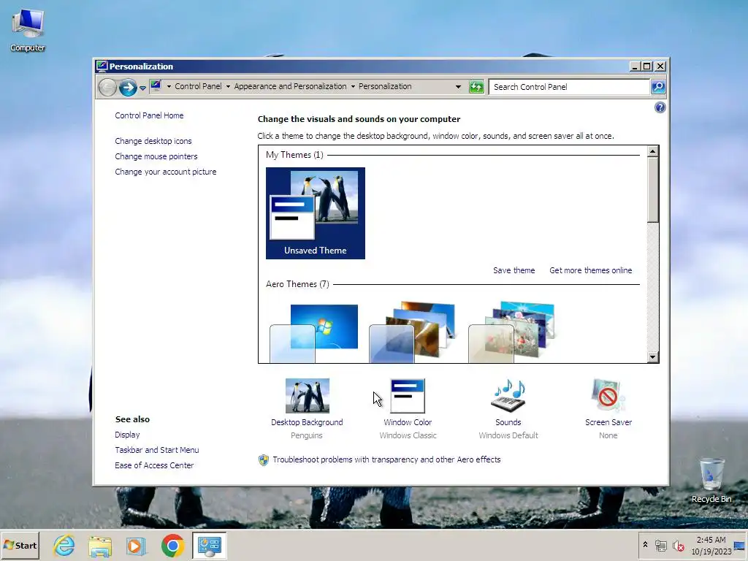Open the Recycle Bin desktop icon
The image size is (748, 561).
click(711, 480)
